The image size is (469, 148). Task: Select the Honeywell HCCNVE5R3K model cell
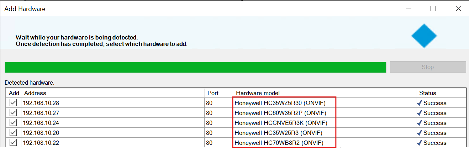(281, 123)
